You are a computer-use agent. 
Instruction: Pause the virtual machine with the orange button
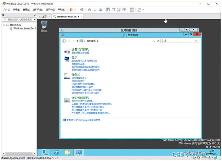click(71, 10)
